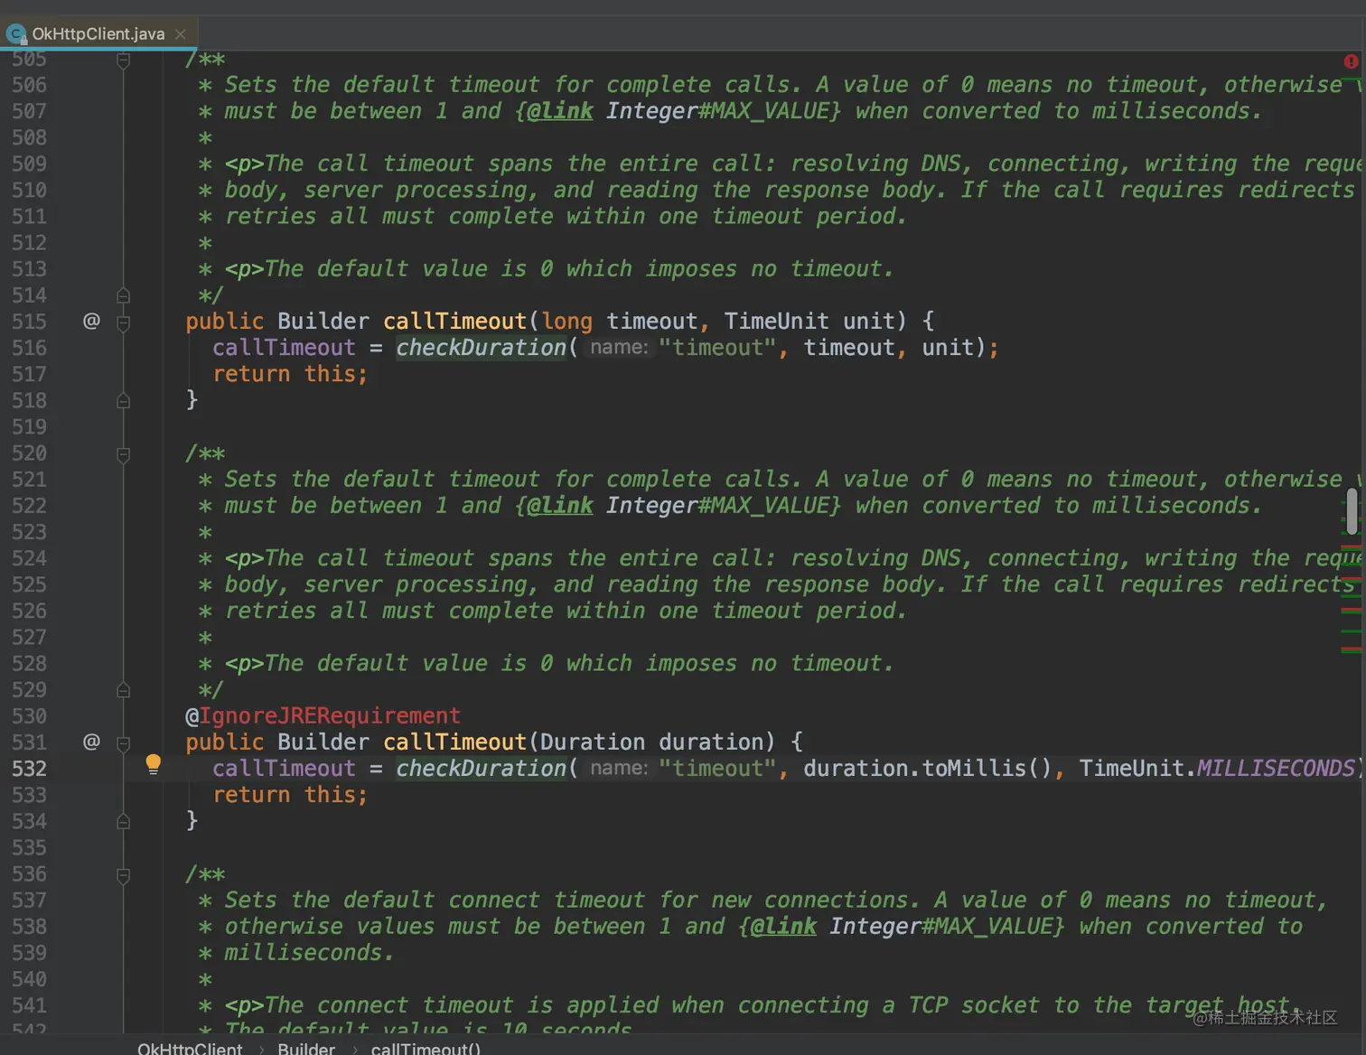Click OkHttpClient in the breadcrumb bar
This screenshot has height=1055, width=1366.
point(190,1049)
